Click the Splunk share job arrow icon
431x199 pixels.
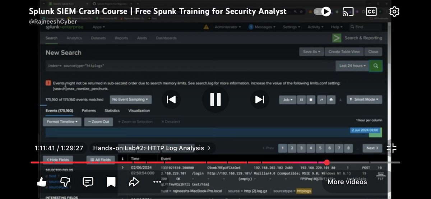[x=321, y=99]
